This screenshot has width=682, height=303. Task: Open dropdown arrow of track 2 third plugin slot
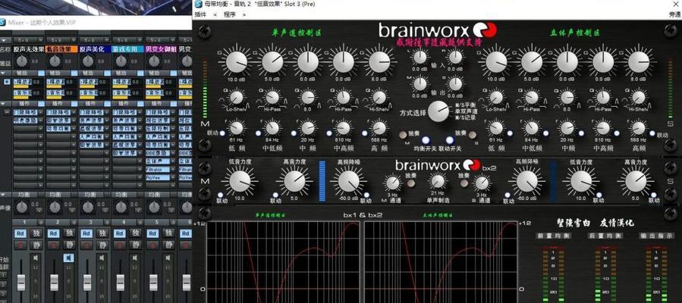pos(74,129)
